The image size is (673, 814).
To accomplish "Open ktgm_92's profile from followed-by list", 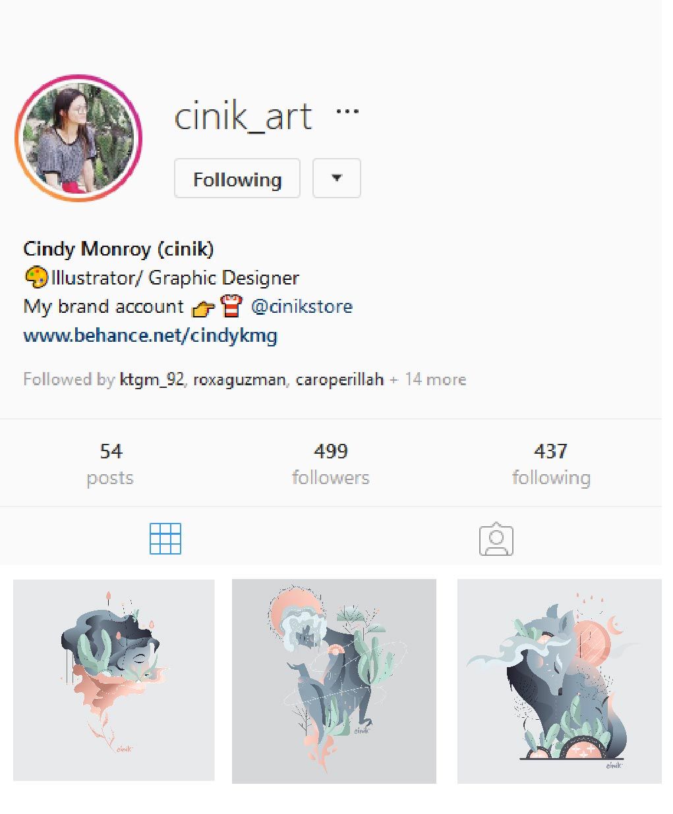I will (152, 379).
